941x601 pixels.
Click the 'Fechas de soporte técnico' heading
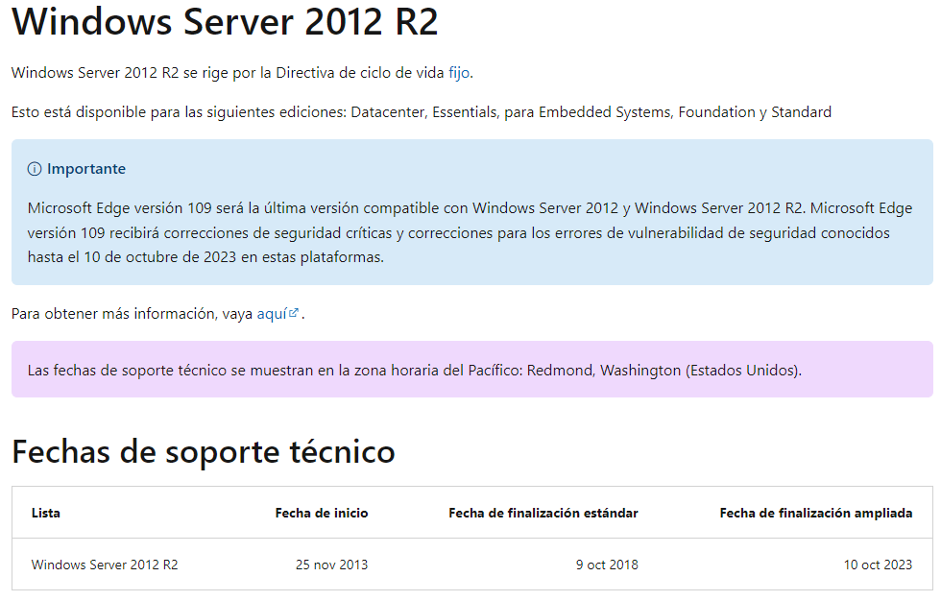(204, 450)
